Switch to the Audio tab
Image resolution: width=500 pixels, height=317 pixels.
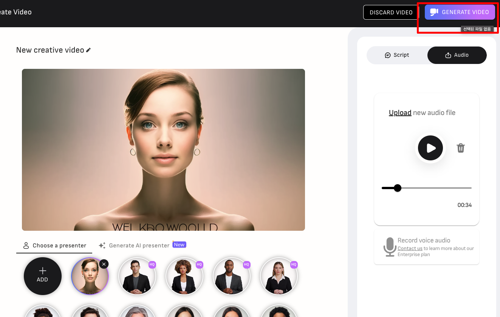457,55
